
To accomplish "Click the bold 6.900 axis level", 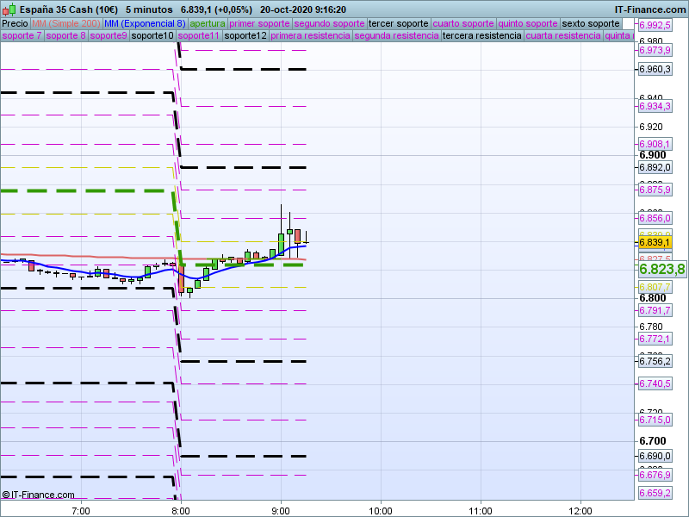I will tap(653, 155).
